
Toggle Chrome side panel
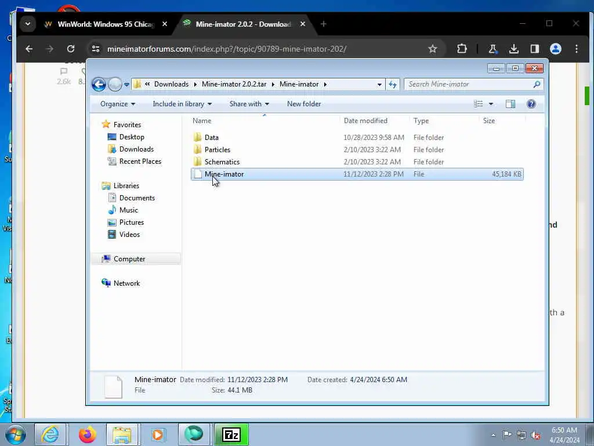534,49
